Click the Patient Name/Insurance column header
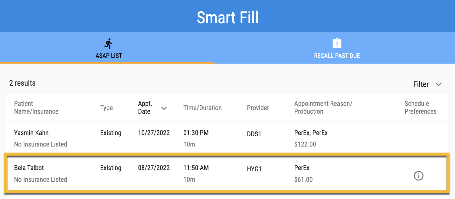This screenshot has height=199, width=455. 36,108
